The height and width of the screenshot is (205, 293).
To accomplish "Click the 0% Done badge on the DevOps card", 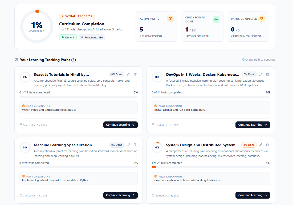I will coord(249,74).
